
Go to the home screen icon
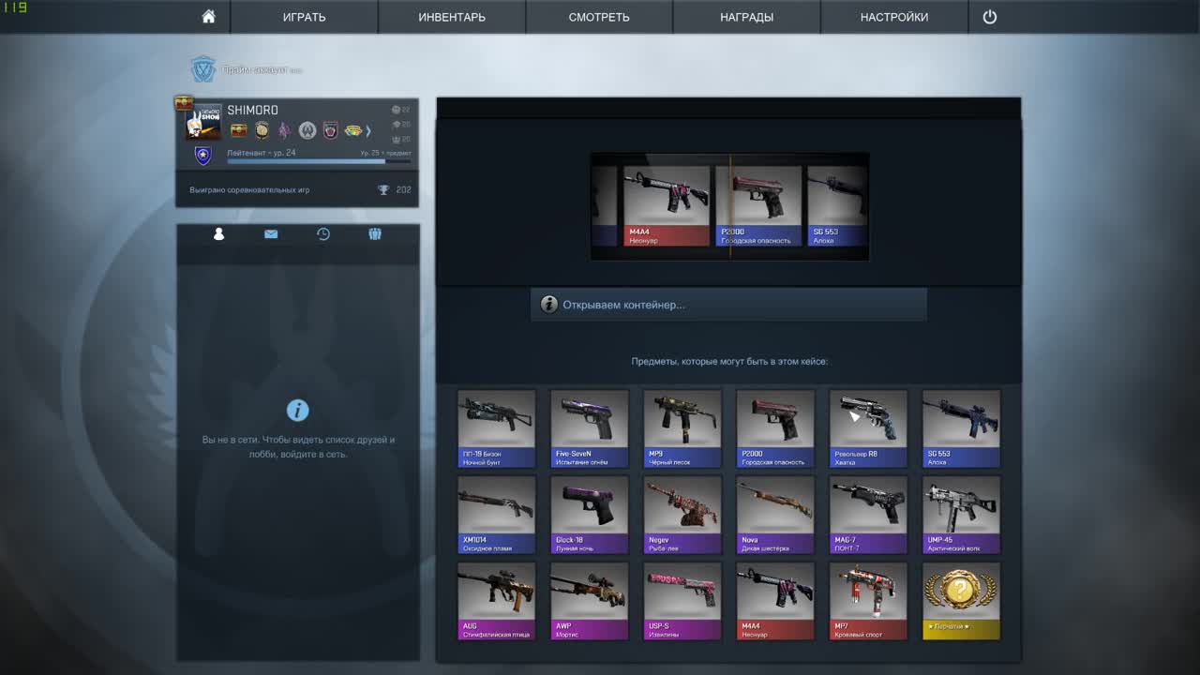tap(208, 17)
